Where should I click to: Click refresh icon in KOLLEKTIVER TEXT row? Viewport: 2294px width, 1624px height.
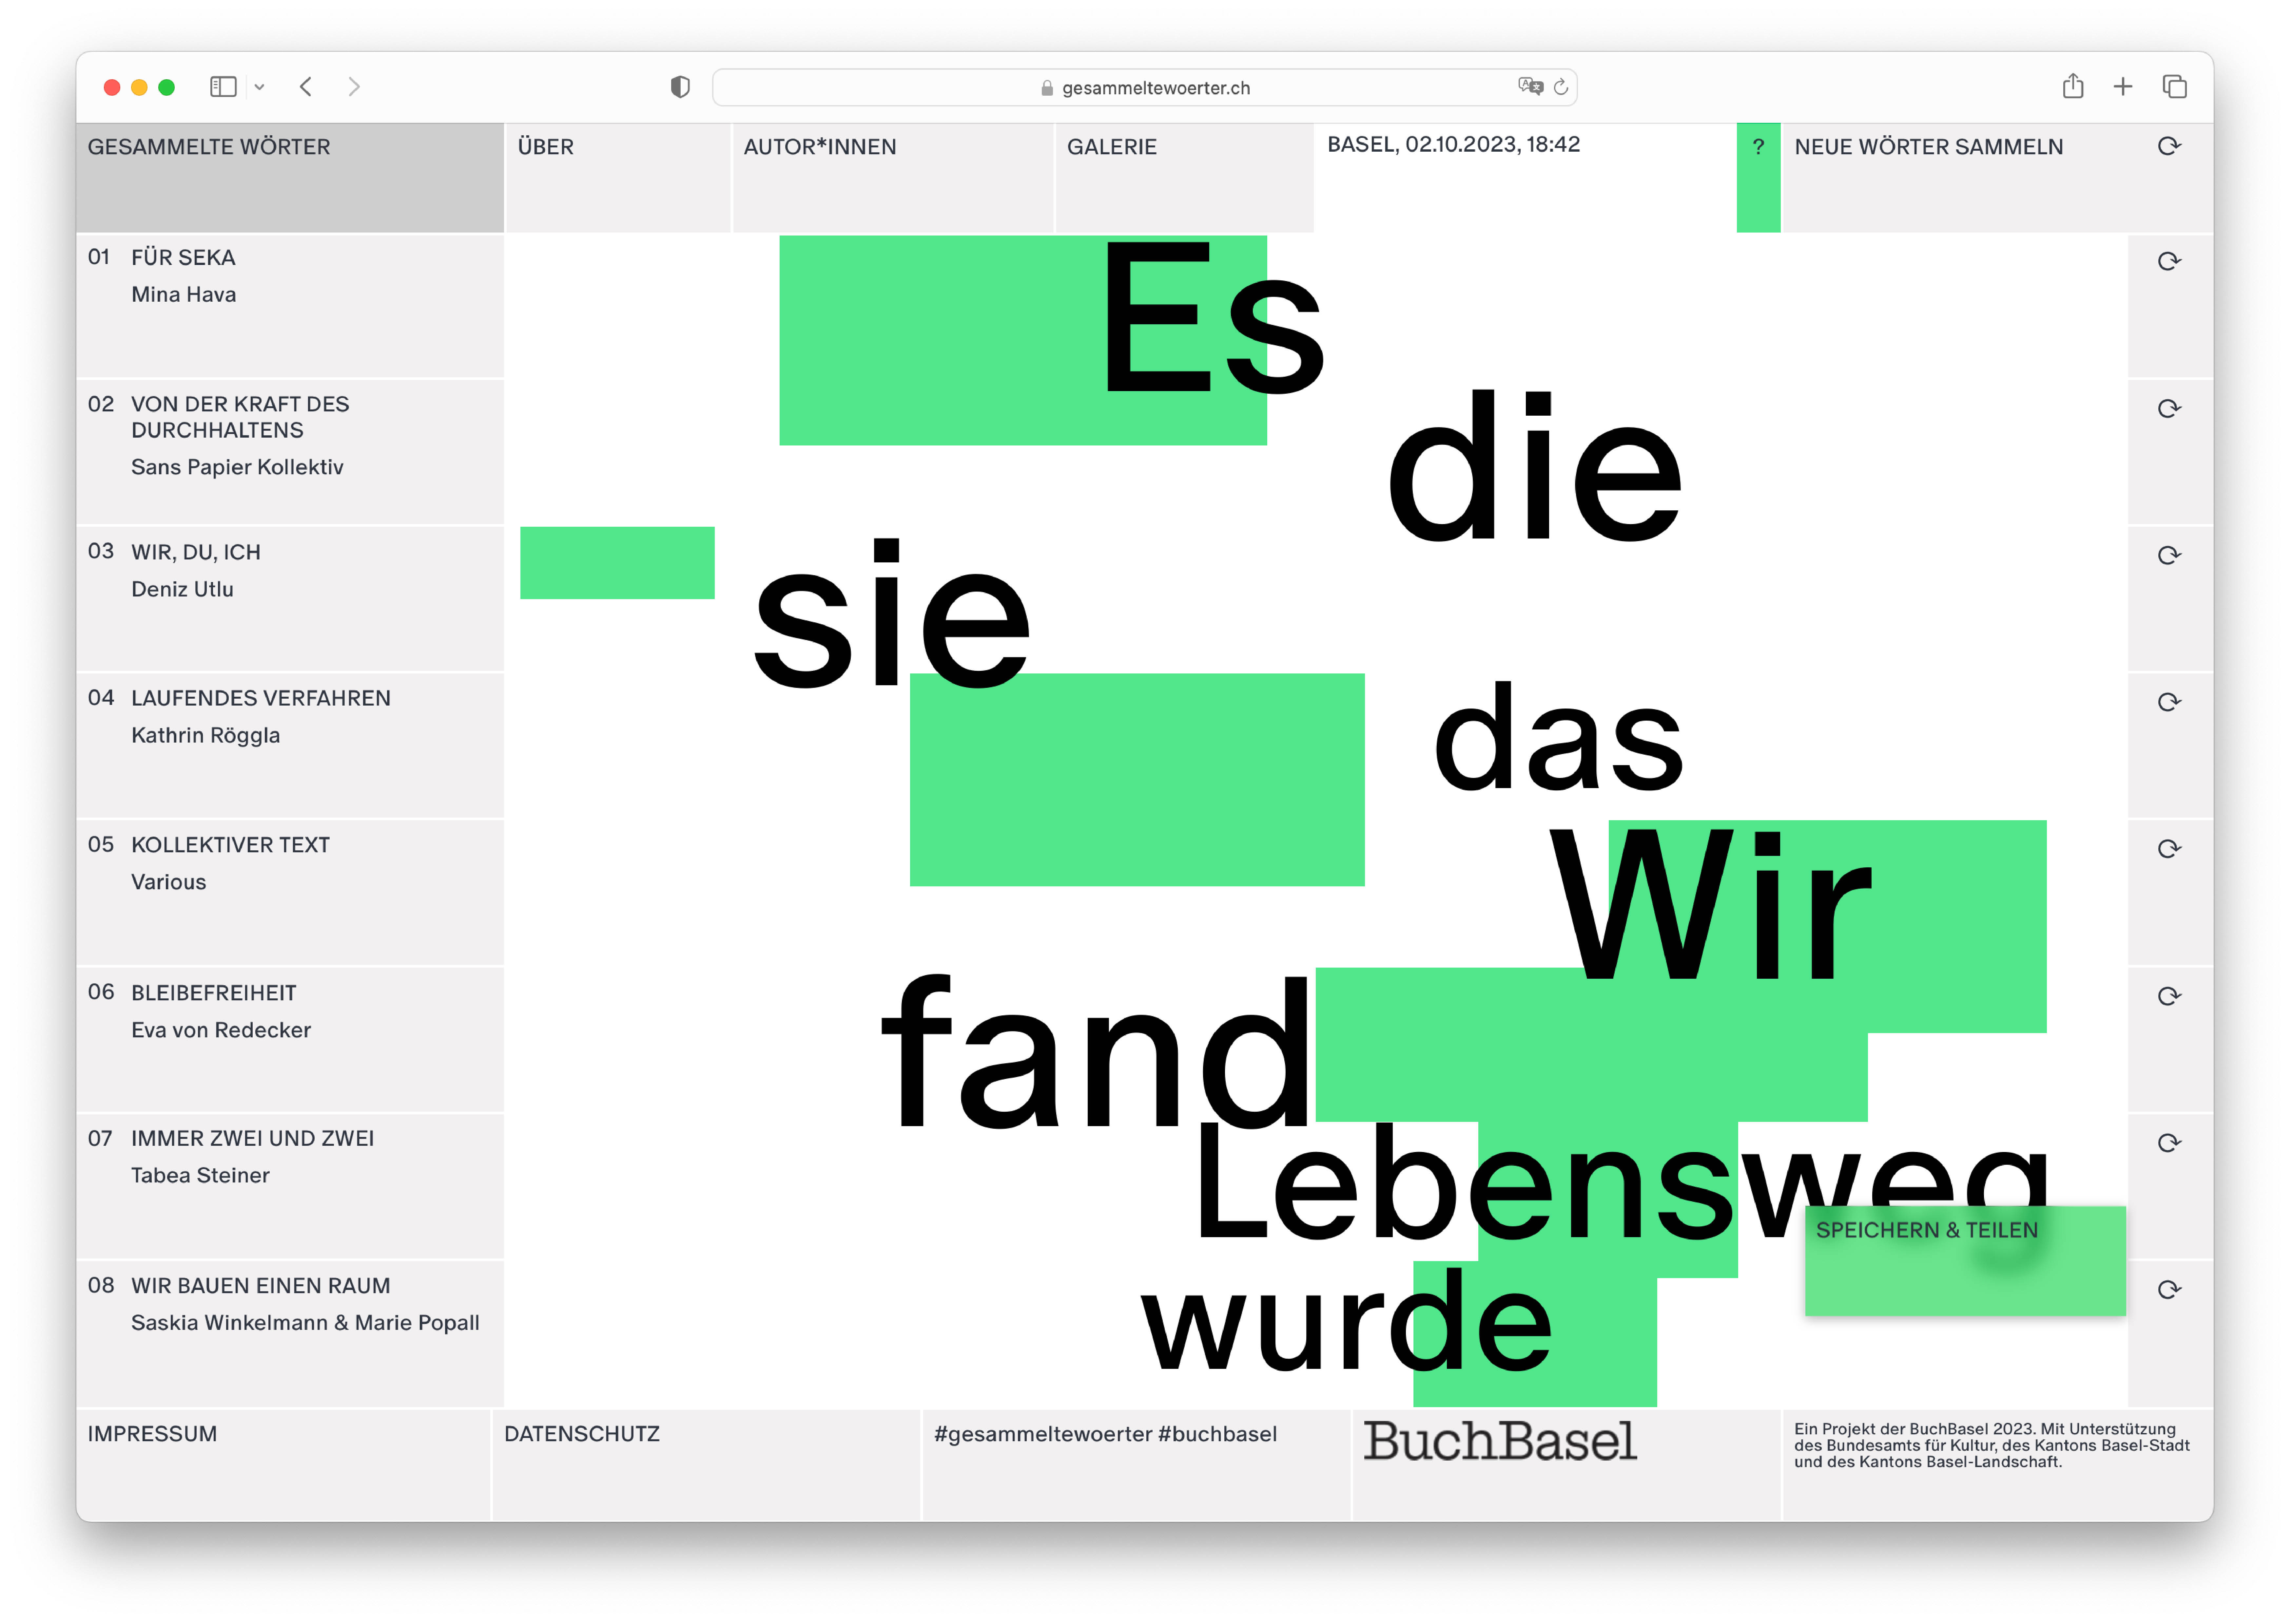2169,849
